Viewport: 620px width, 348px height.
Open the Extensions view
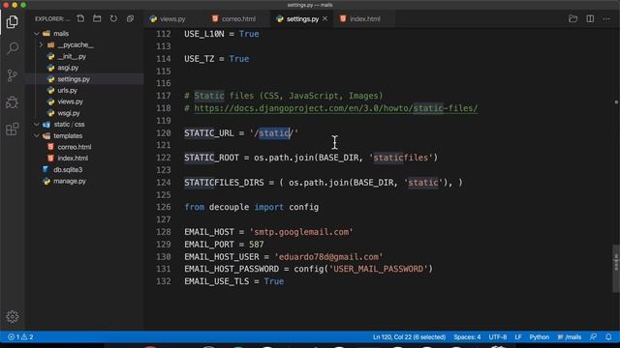(x=13, y=129)
